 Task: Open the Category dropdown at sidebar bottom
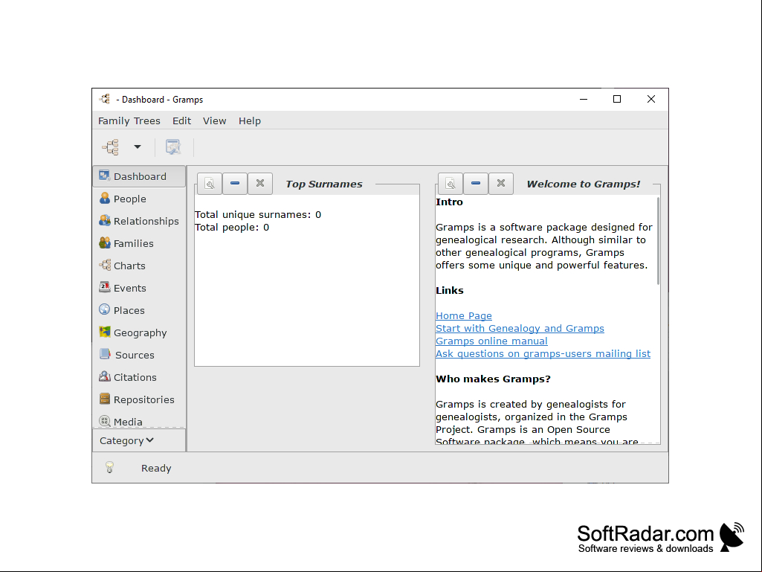pyautogui.click(x=139, y=440)
